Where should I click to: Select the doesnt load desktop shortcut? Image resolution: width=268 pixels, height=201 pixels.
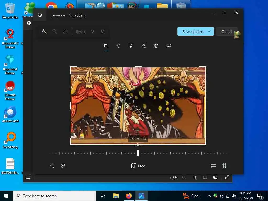pos(10,115)
